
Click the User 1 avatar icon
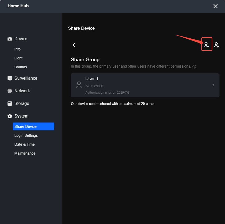pyautogui.click(x=79, y=85)
